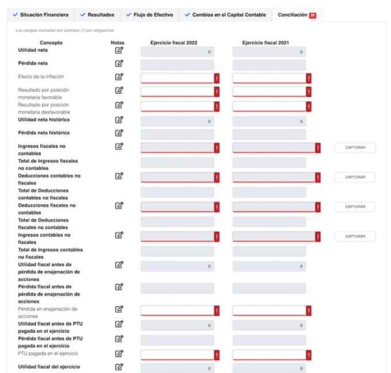This screenshot has width=391, height=373.
Task: Click notes icon for Efecto de la inflación
Action: click(119, 76)
